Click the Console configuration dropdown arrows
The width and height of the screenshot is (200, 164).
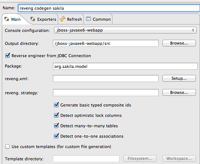point(193,30)
